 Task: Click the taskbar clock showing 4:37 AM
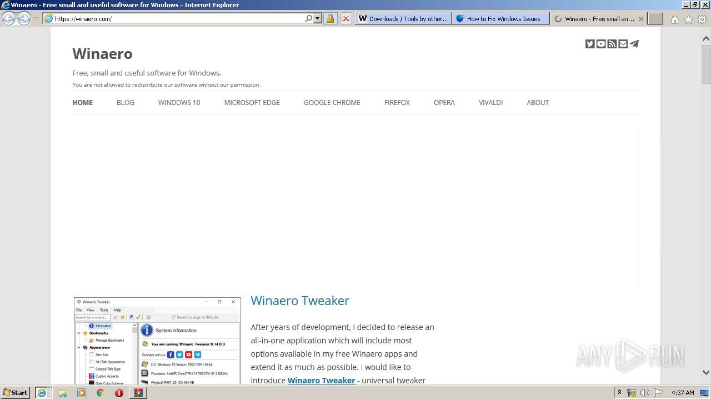pyautogui.click(x=683, y=393)
